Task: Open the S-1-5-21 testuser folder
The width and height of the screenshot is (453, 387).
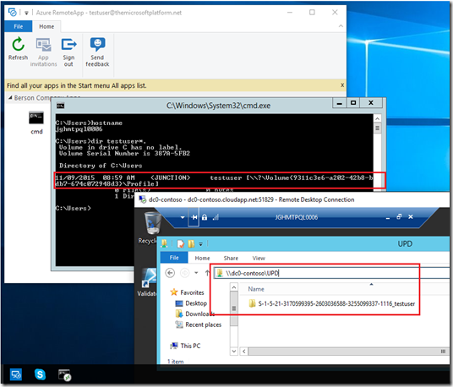Action: (332, 303)
